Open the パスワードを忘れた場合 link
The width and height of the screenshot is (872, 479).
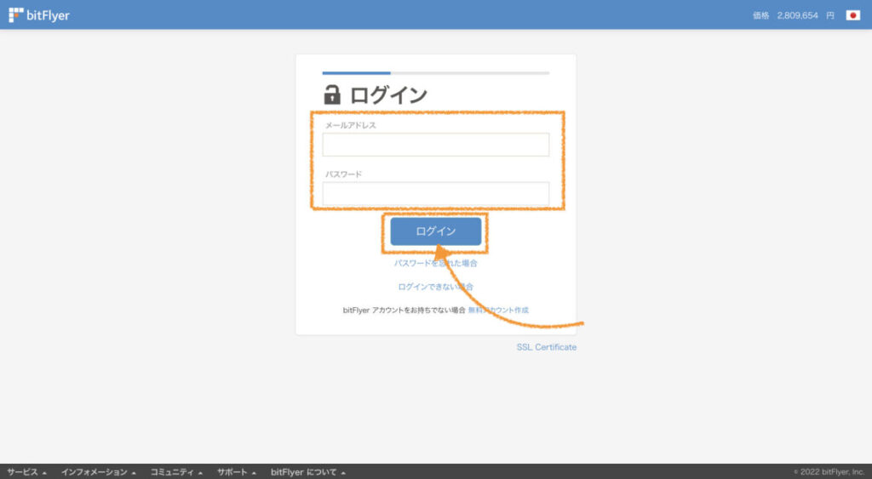tap(435, 264)
